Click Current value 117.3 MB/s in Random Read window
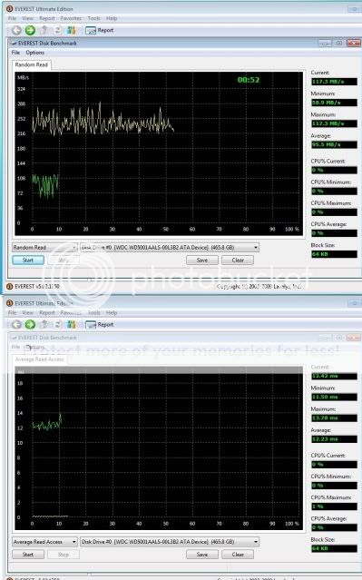Screen dimensions: 362x580 coord(334,82)
